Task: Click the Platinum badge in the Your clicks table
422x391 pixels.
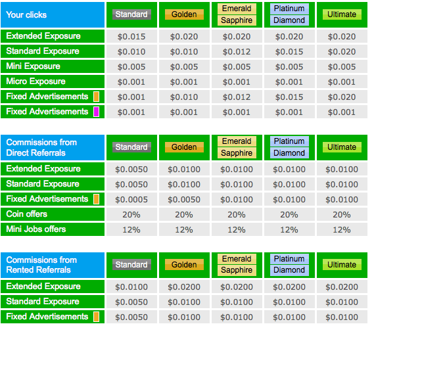Action: point(289,9)
